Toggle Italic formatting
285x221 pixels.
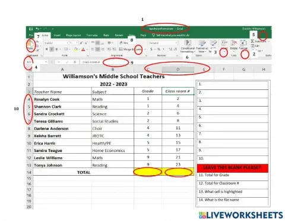click(x=52, y=49)
